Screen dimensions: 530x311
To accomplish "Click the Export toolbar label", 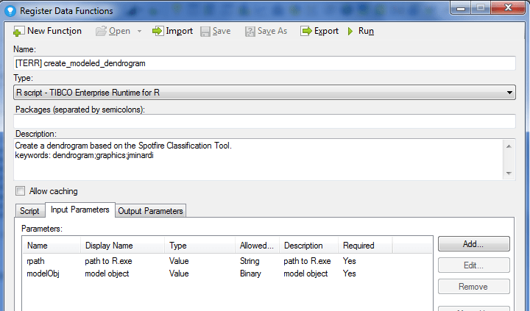I will coord(326,31).
